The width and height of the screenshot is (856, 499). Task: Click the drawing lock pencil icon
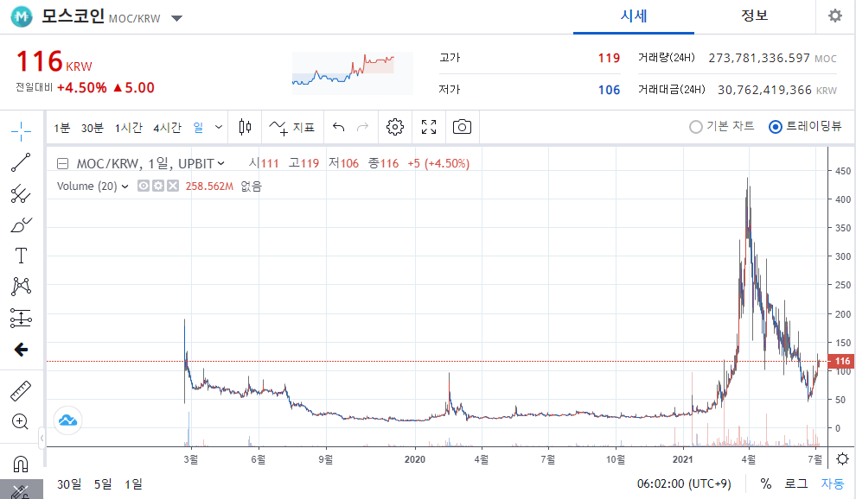(x=21, y=491)
